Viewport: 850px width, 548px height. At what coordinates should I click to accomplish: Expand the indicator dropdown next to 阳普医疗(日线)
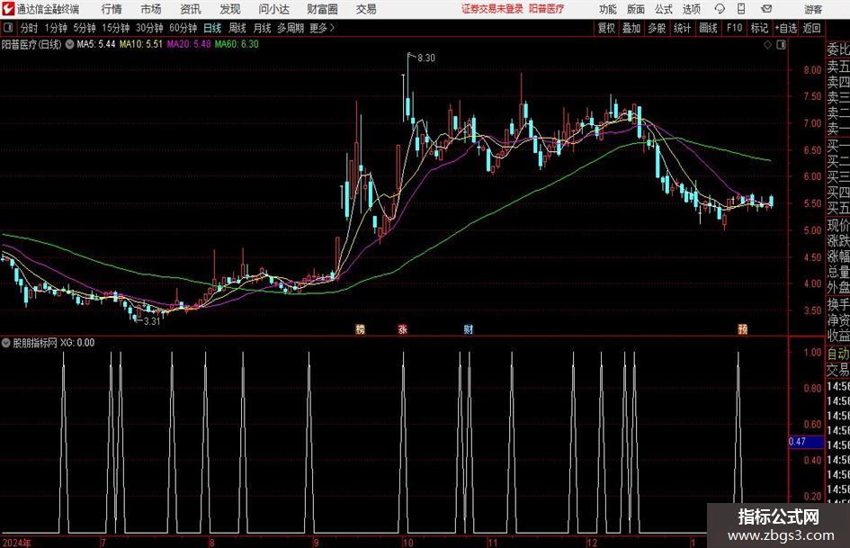tap(69, 44)
